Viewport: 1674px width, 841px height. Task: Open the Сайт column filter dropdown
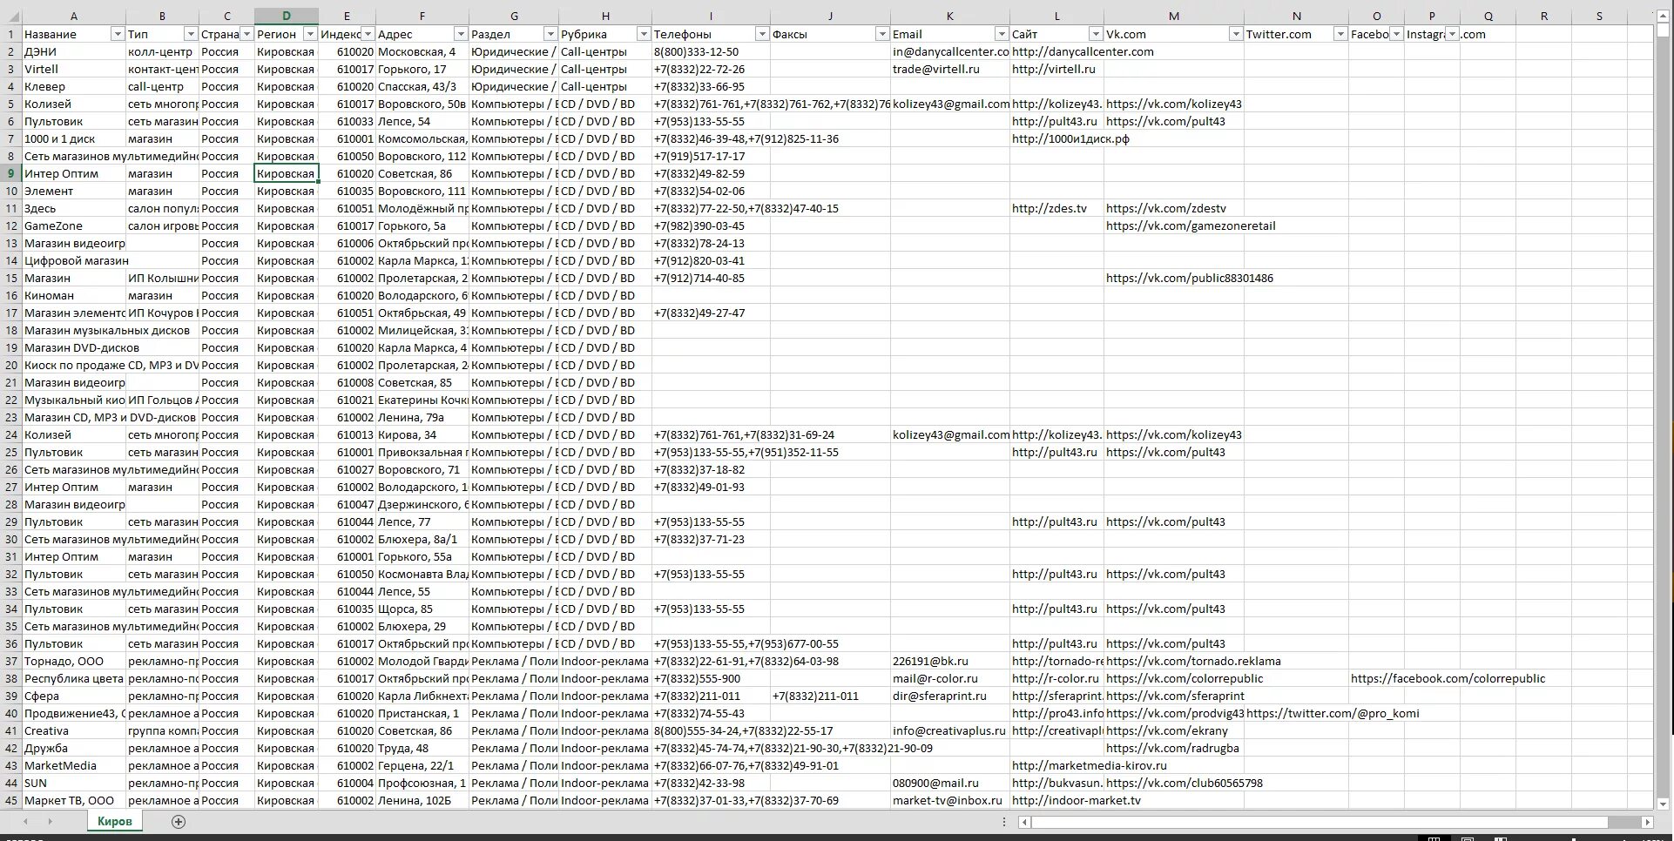click(x=1096, y=34)
